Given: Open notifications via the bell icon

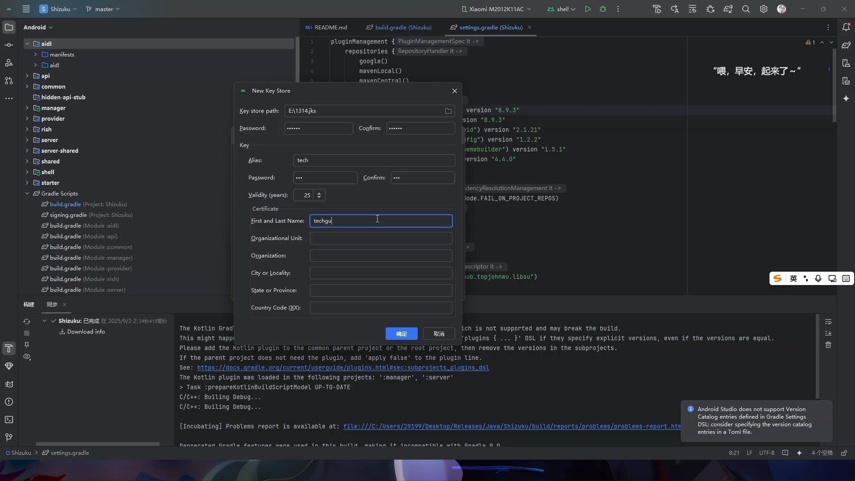Looking at the screenshot, I should (x=847, y=27).
